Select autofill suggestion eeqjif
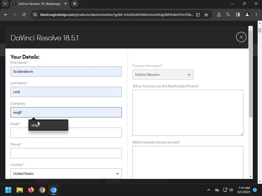 48,125
